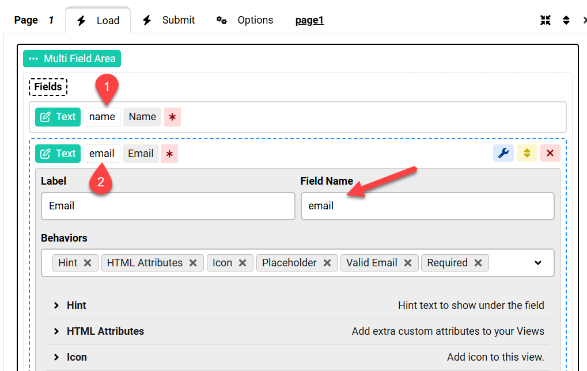The image size is (587, 371).
Task: Toggle required asterisk on the email field
Action: (169, 154)
